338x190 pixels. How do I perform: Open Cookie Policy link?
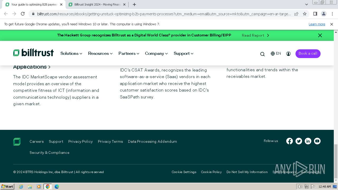click(x=211, y=172)
